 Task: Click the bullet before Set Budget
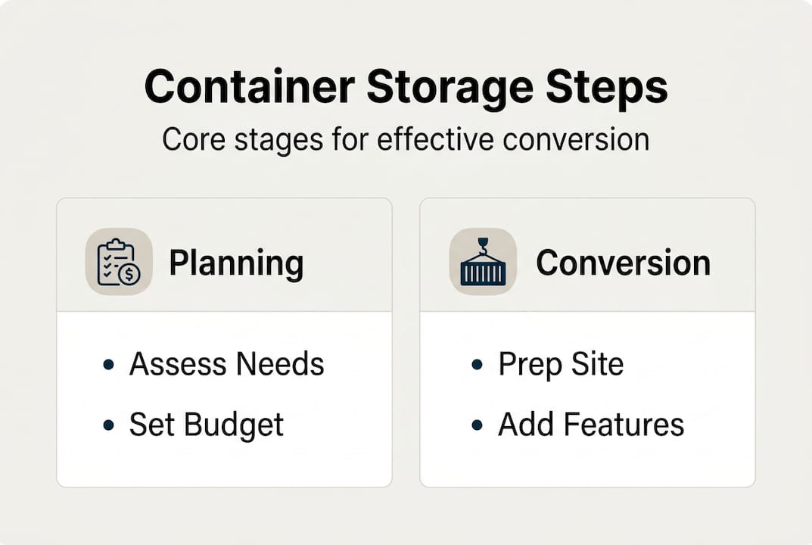point(108,425)
